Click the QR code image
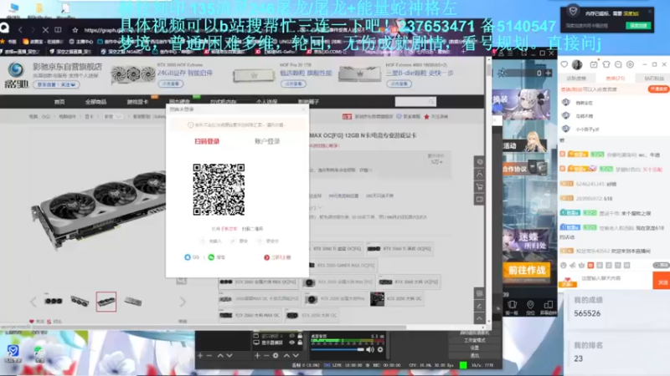 pyautogui.click(x=219, y=190)
